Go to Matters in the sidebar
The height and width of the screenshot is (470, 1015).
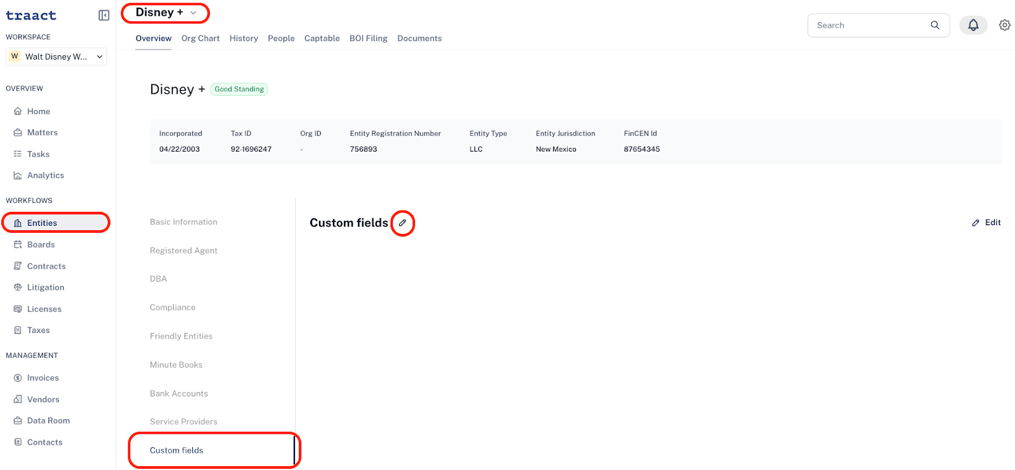[43, 133]
